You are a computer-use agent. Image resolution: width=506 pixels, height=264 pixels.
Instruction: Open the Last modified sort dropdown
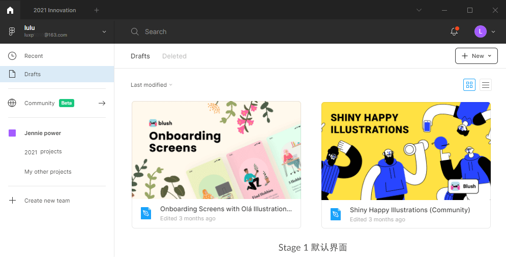(x=152, y=85)
